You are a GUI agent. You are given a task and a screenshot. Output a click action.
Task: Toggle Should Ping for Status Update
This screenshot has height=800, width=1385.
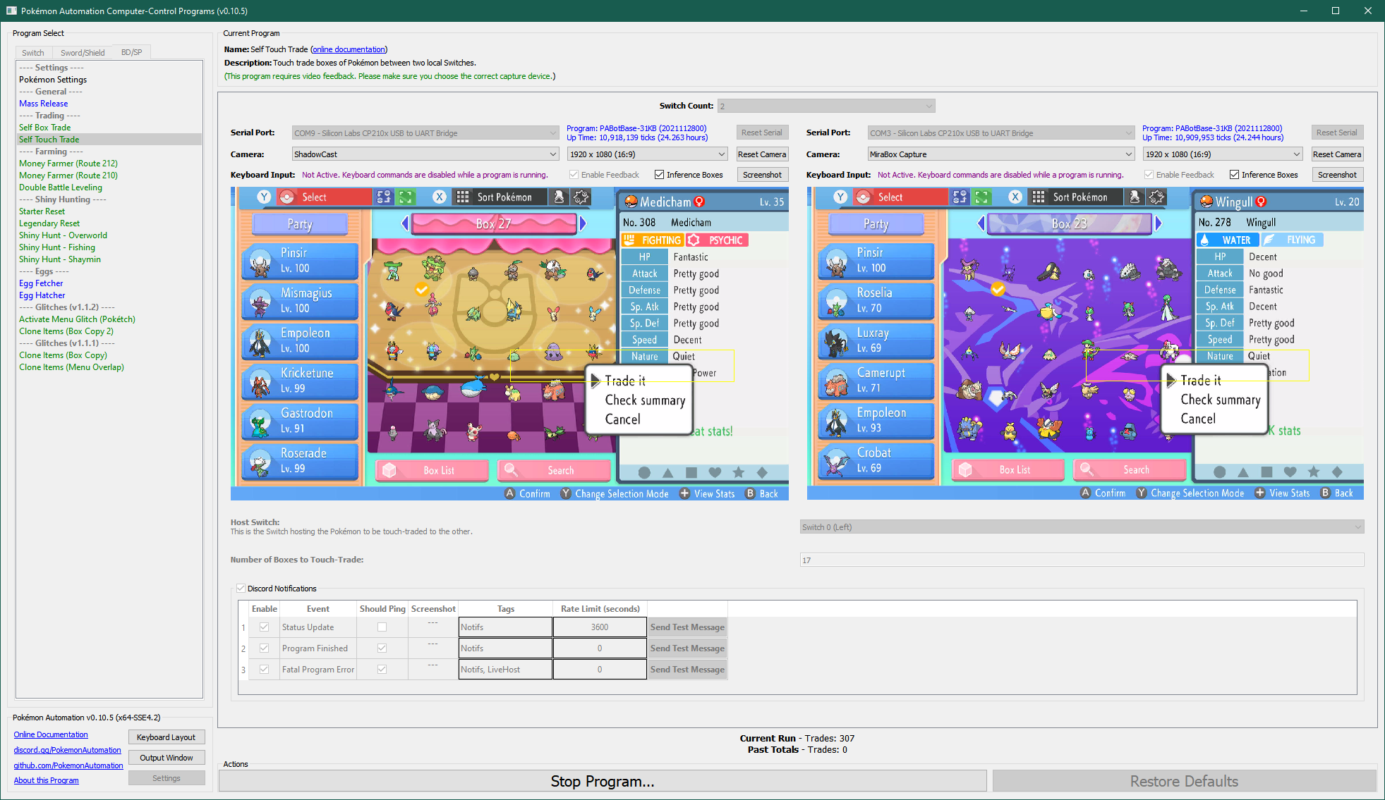coord(382,627)
